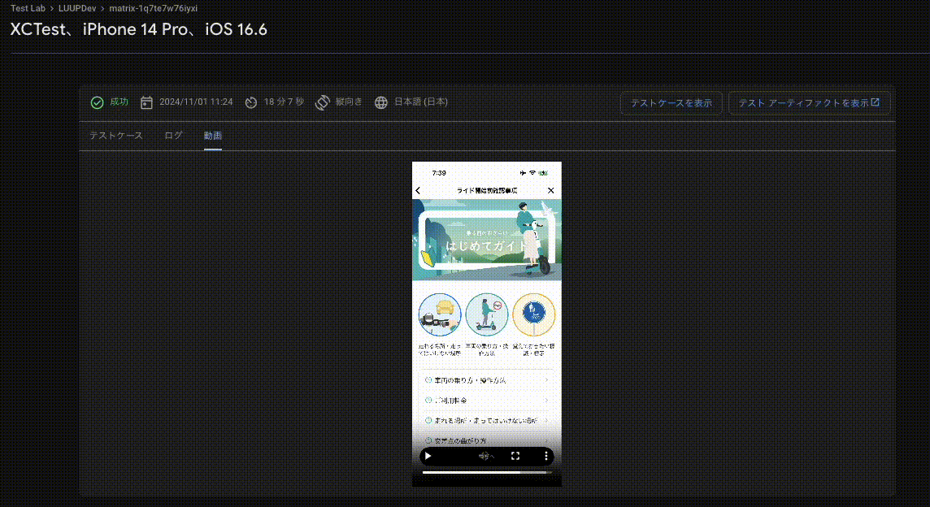Go to Test Lab breadcrumb
This screenshot has width=930, height=507.
(x=28, y=8)
